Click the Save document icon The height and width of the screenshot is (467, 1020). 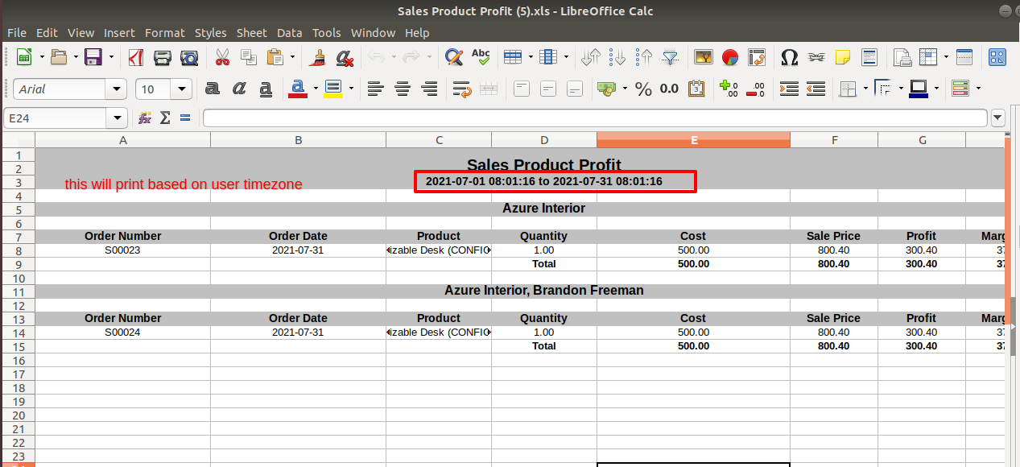click(93, 57)
